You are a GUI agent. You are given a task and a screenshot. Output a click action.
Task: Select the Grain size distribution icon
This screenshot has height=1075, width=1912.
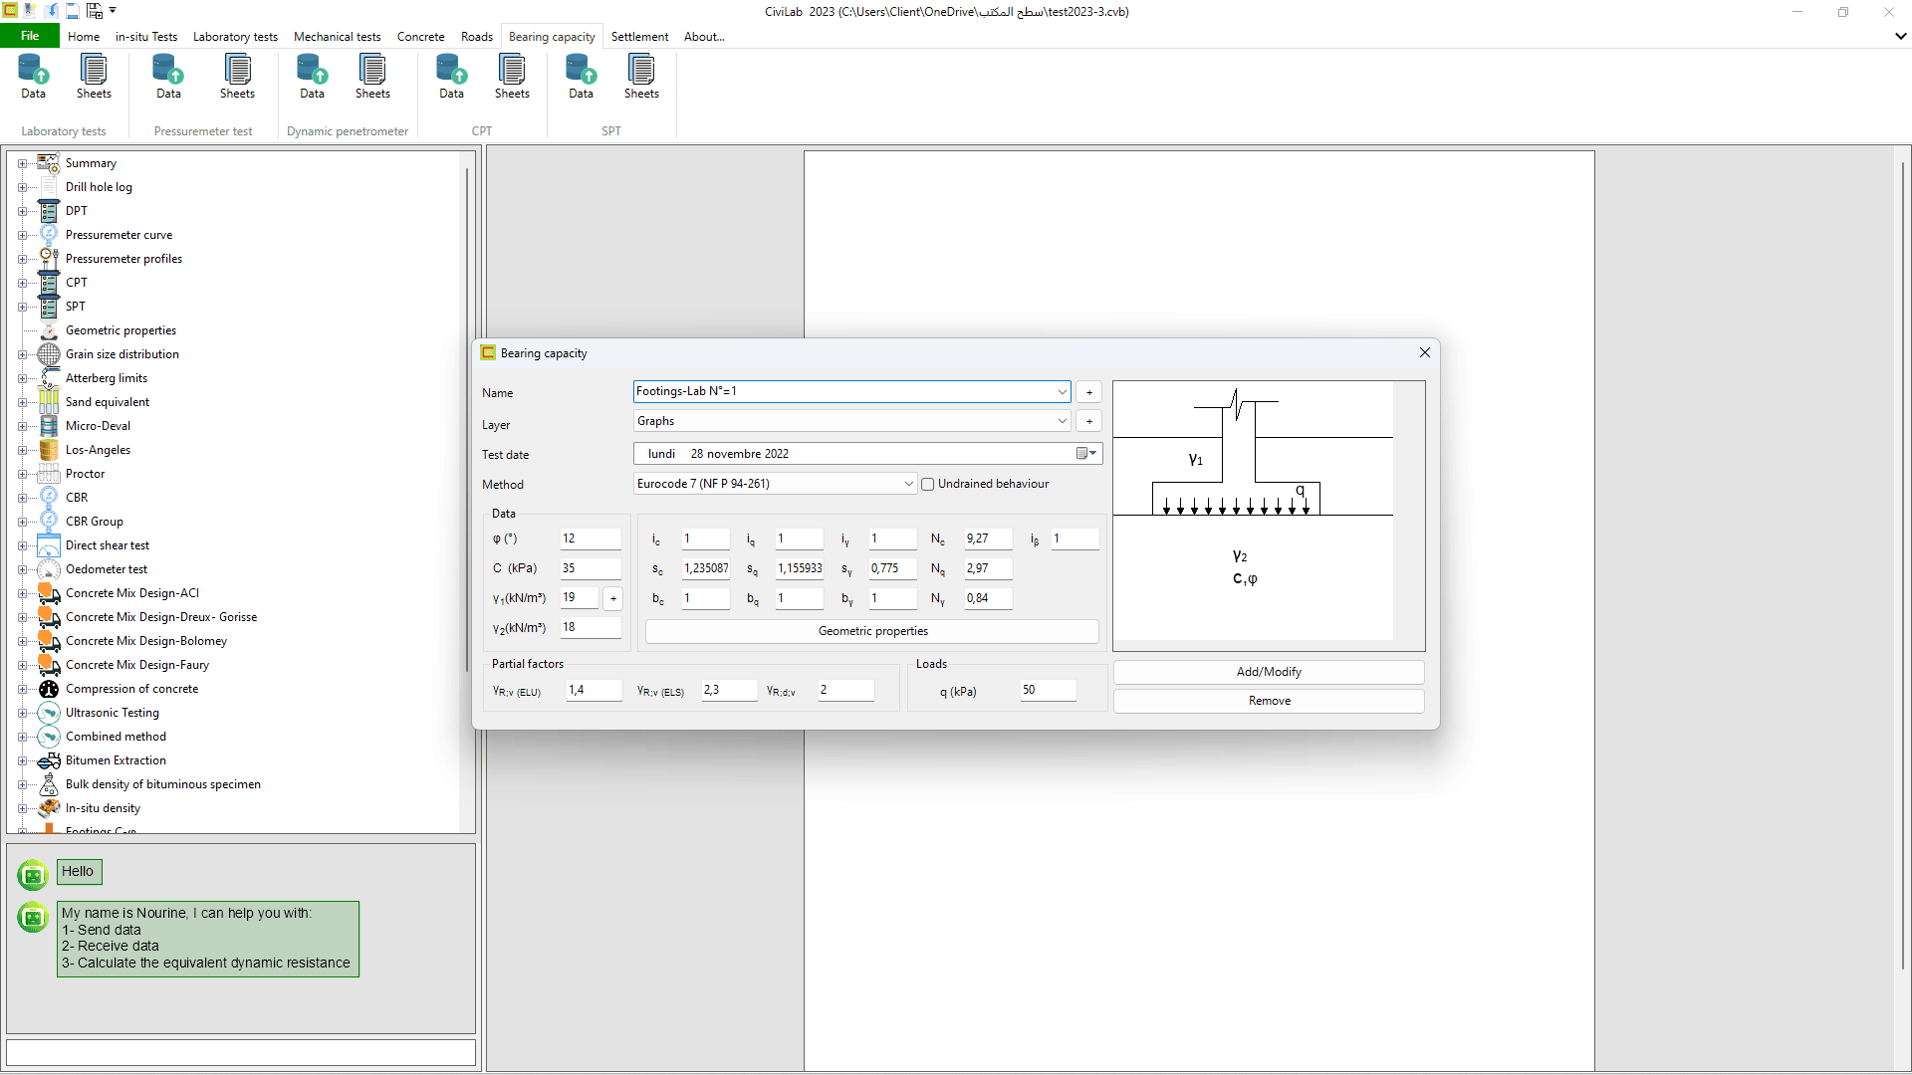49,354
